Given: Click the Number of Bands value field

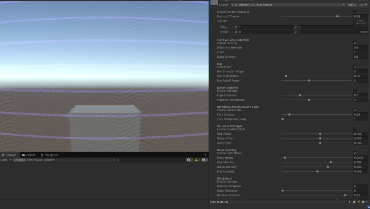Looking at the screenshot, I should click(360, 195).
